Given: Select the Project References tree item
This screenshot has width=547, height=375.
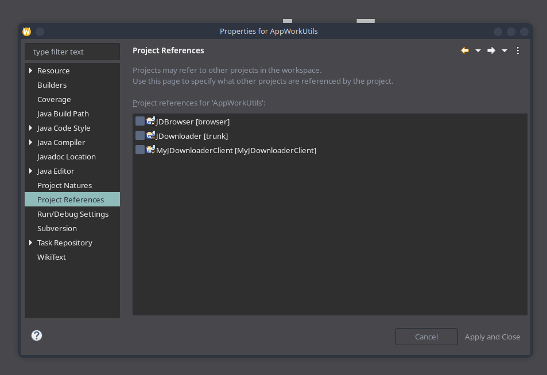Looking at the screenshot, I should tap(72, 200).
